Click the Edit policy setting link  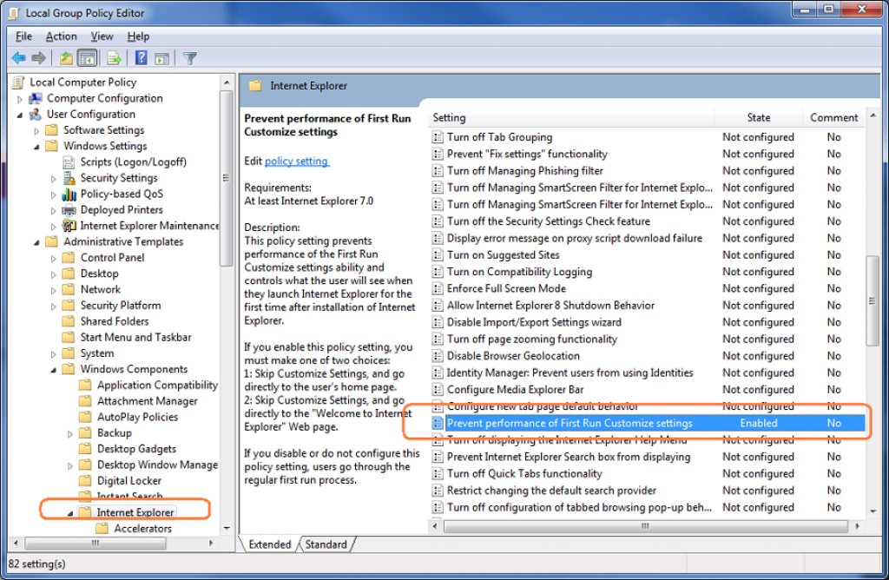(297, 161)
